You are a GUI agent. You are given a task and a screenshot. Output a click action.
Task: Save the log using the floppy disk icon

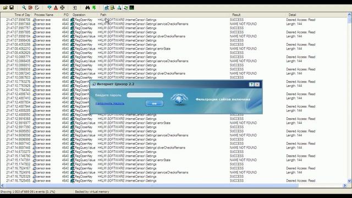(x=11, y=8)
